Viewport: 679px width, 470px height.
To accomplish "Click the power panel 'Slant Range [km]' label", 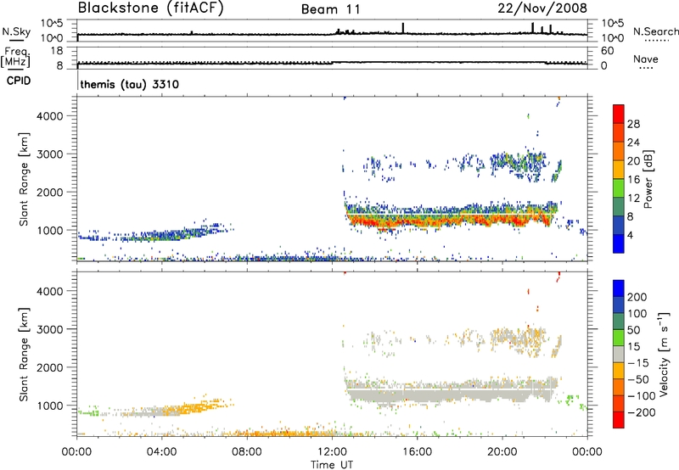I will [x=24, y=179].
